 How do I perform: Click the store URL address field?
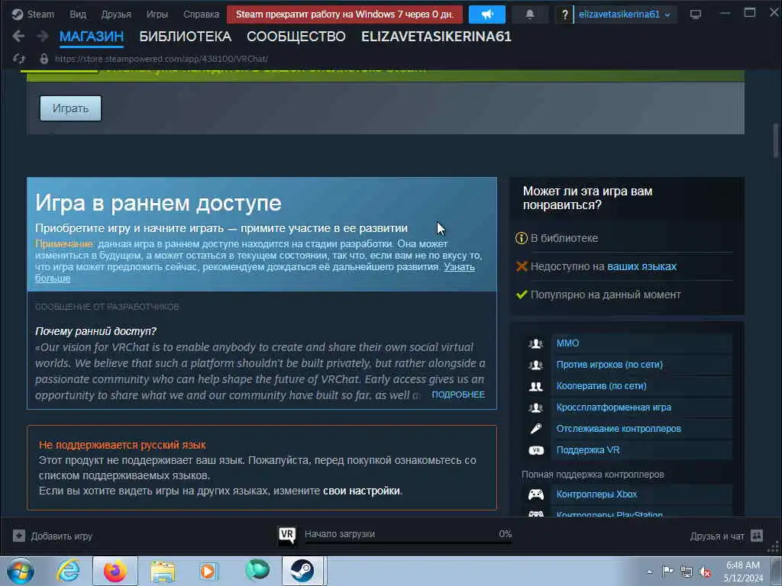[x=161, y=59]
